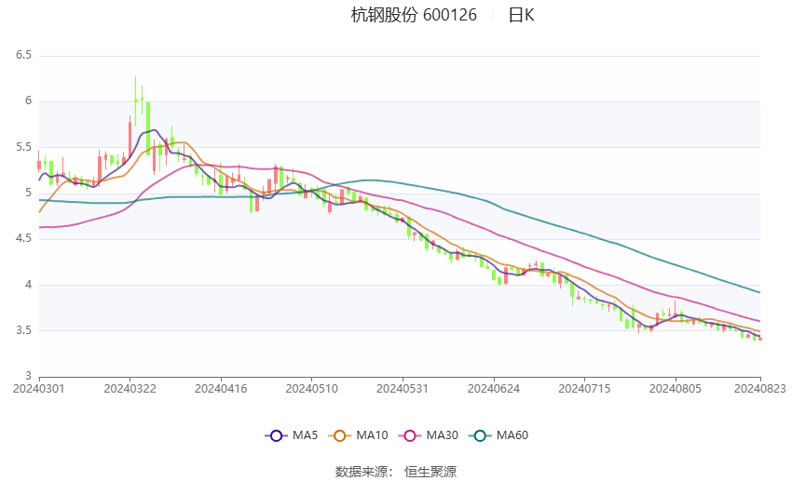Click the x-axis date label 20240301
The width and height of the screenshot is (792, 481).
[x=39, y=389]
